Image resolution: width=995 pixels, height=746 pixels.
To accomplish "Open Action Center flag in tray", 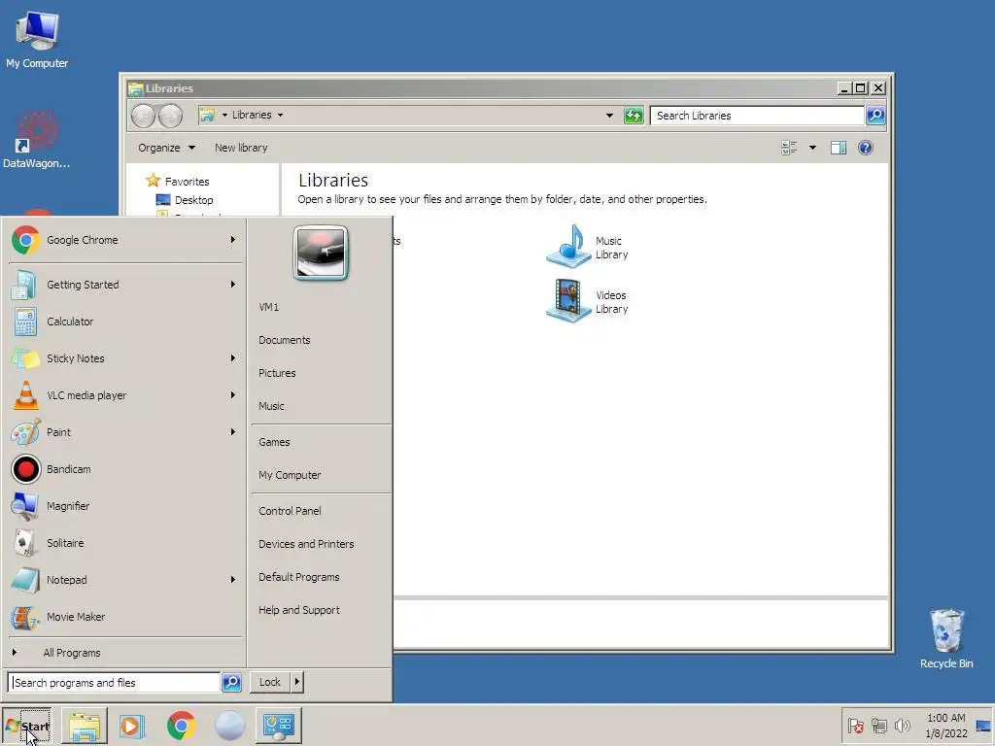I will point(855,726).
